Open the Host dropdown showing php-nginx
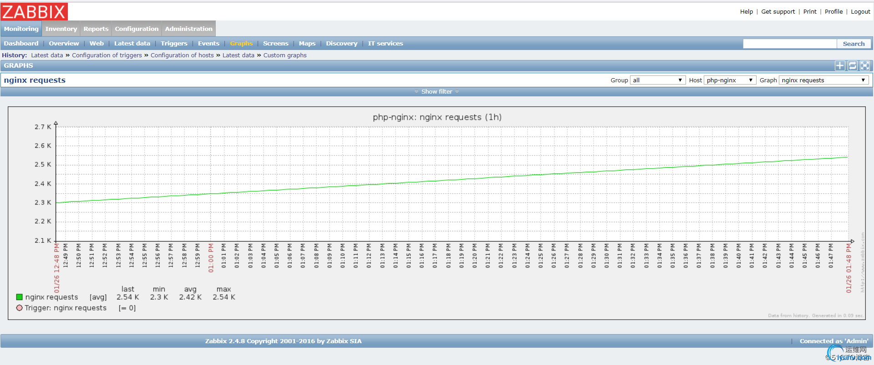Viewport: 874px width, 365px height. [730, 80]
